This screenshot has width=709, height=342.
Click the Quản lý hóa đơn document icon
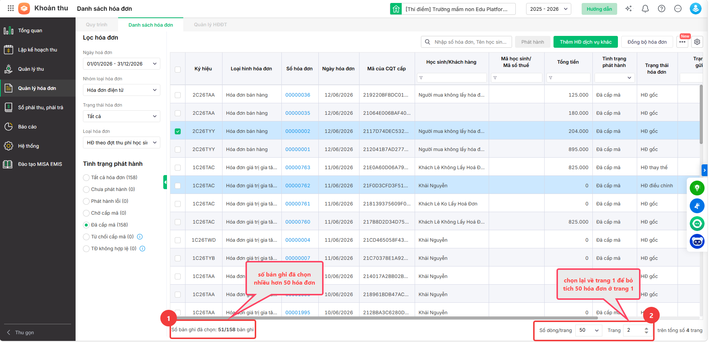coord(9,88)
